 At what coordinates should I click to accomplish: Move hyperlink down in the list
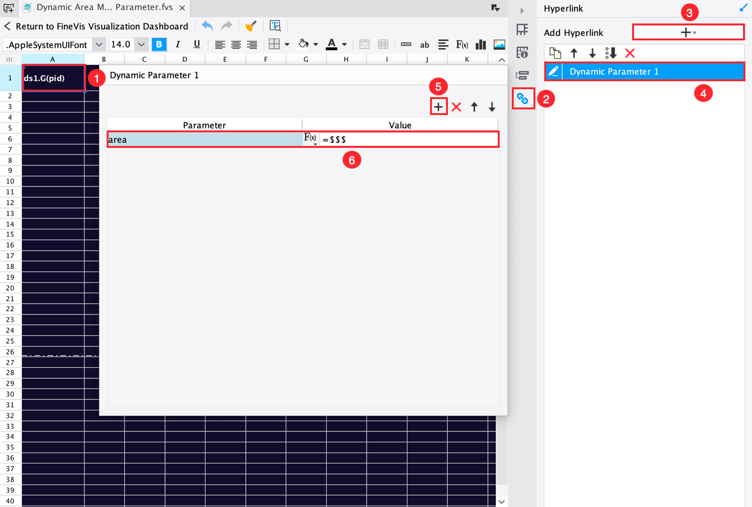pos(592,53)
